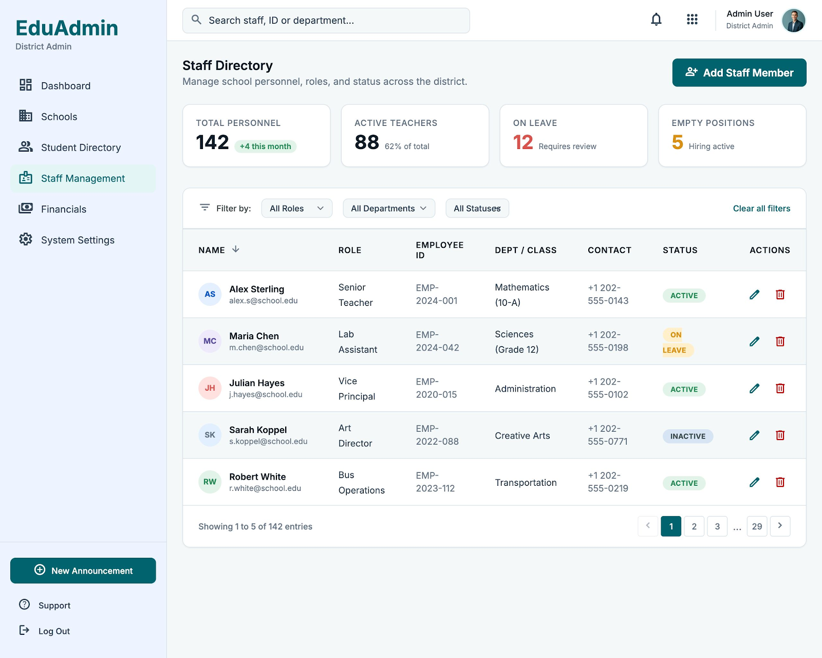Image resolution: width=822 pixels, height=658 pixels.
Task: Focus the staff search field
Action: 326,21
